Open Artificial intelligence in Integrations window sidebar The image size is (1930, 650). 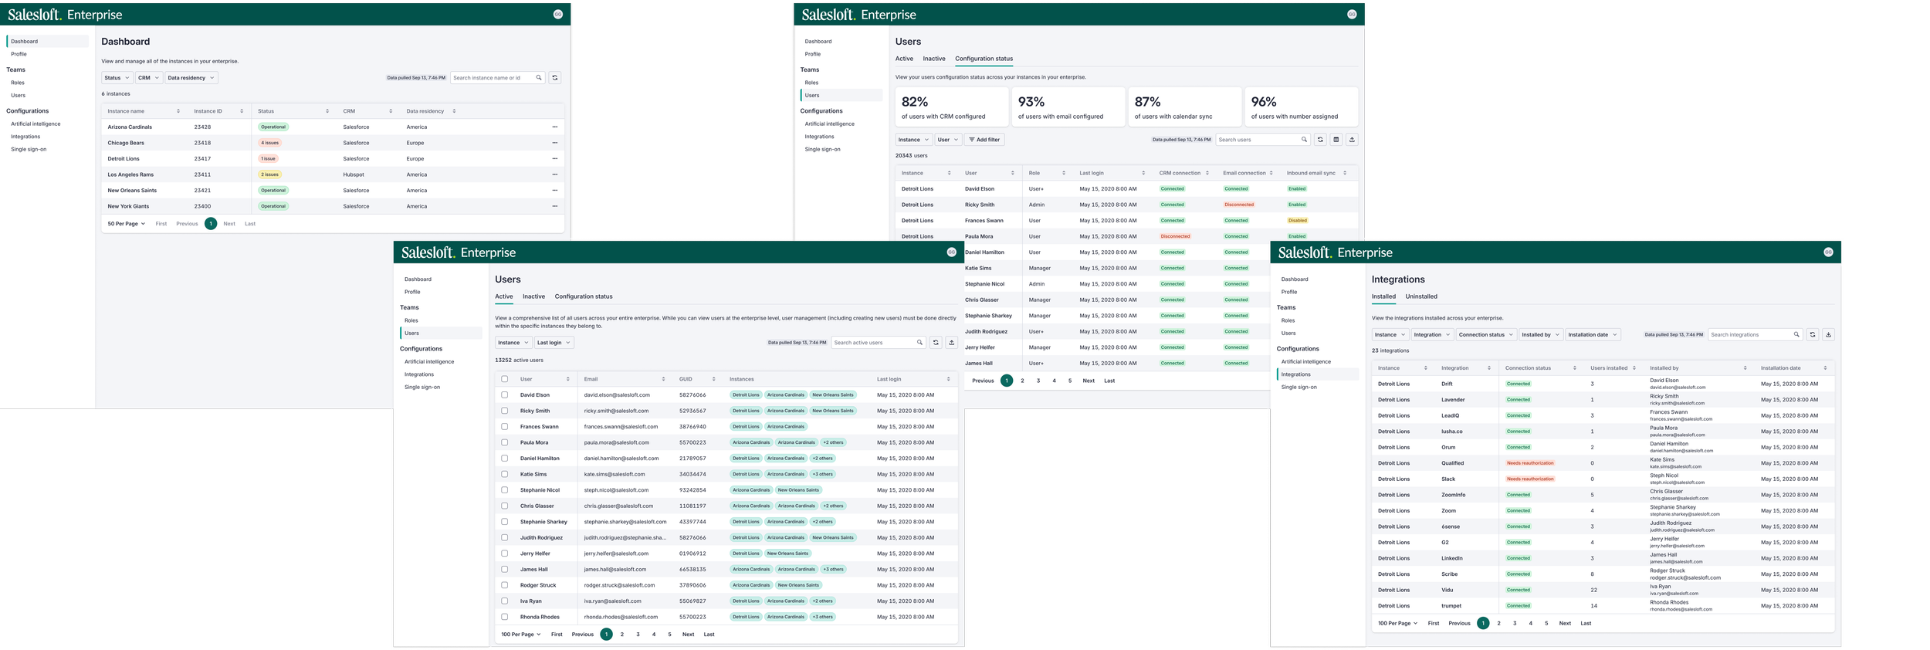click(x=1305, y=362)
